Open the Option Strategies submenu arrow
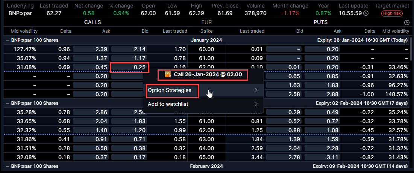 coord(256,90)
